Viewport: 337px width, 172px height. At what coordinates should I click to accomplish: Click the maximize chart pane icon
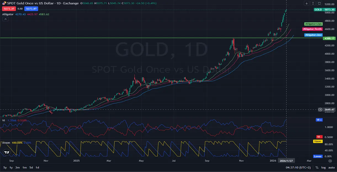coord(319,3)
